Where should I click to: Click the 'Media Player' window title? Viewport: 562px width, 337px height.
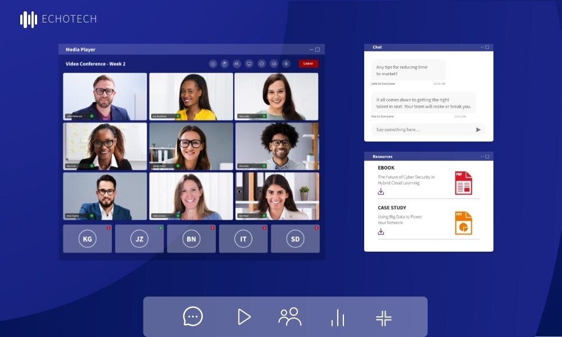(80, 49)
